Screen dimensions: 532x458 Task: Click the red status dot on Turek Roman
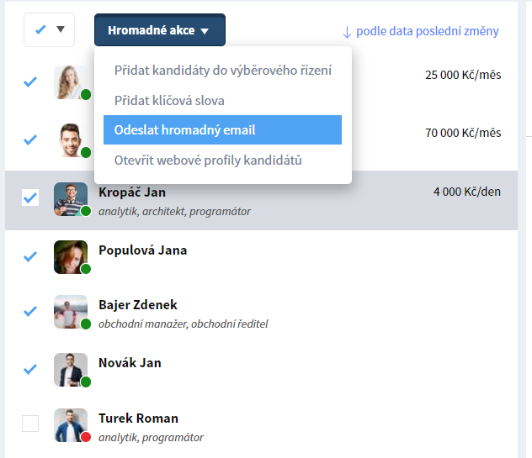(x=86, y=437)
